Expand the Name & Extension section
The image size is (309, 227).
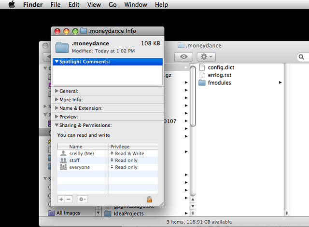(57, 108)
